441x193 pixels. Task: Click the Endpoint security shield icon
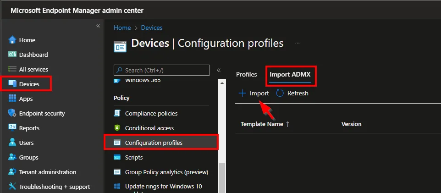[12, 113]
